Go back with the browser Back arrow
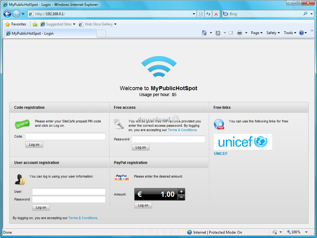317x238 pixels. (7, 14)
